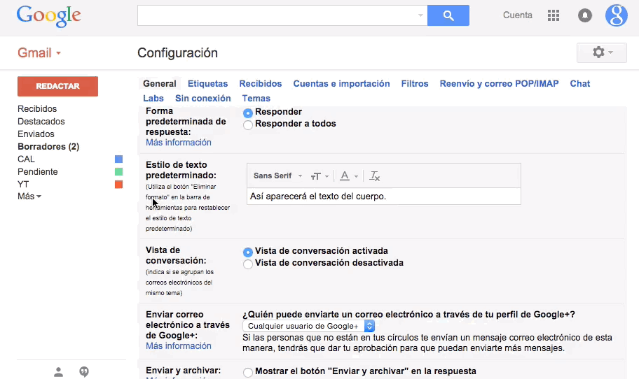This screenshot has width=639, height=379.
Task: Click the Cuenta link
Action: click(x=518, y=15)
